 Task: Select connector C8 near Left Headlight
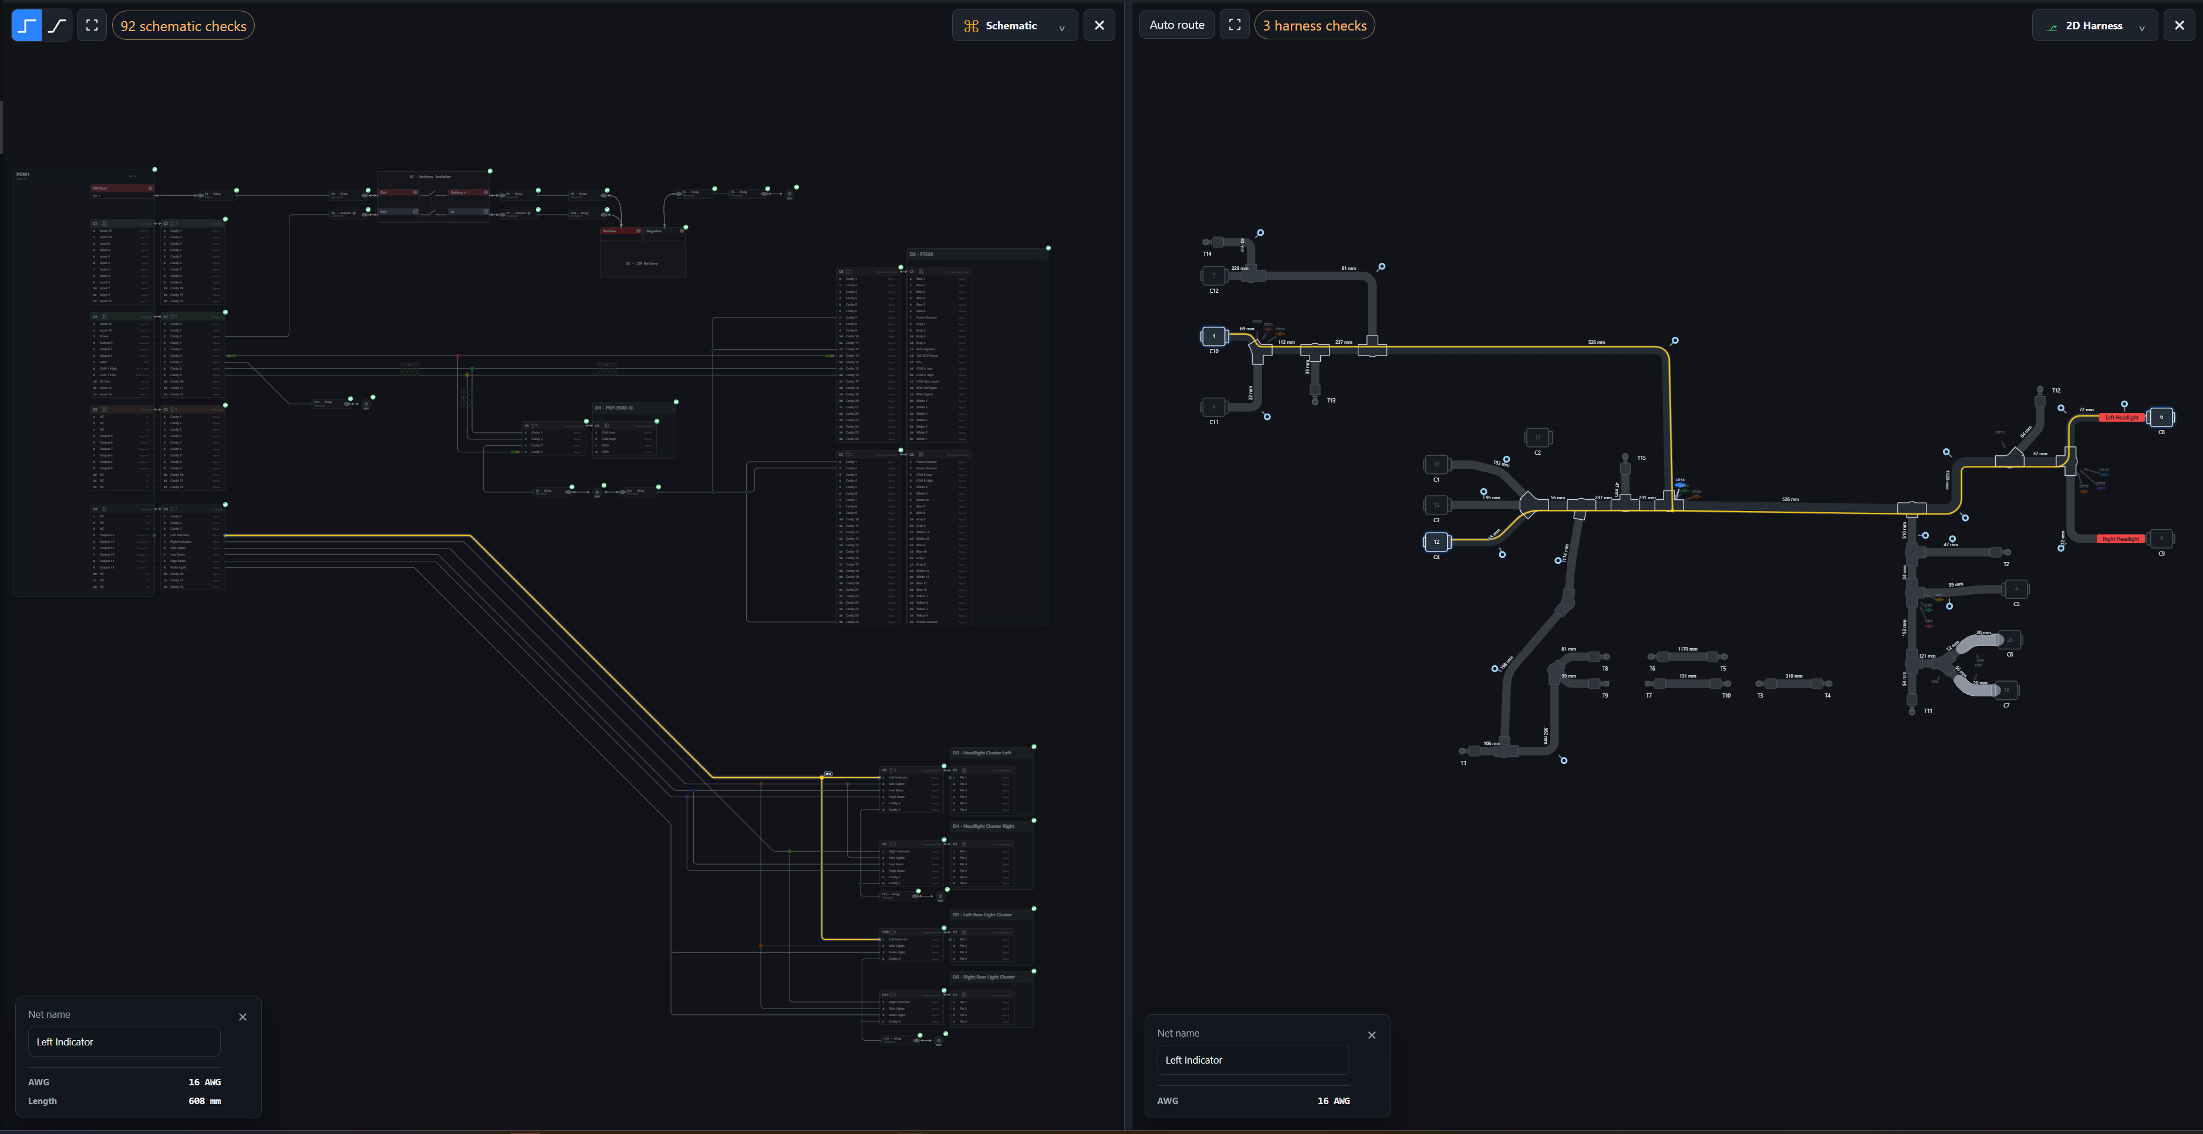point(2161,417)
